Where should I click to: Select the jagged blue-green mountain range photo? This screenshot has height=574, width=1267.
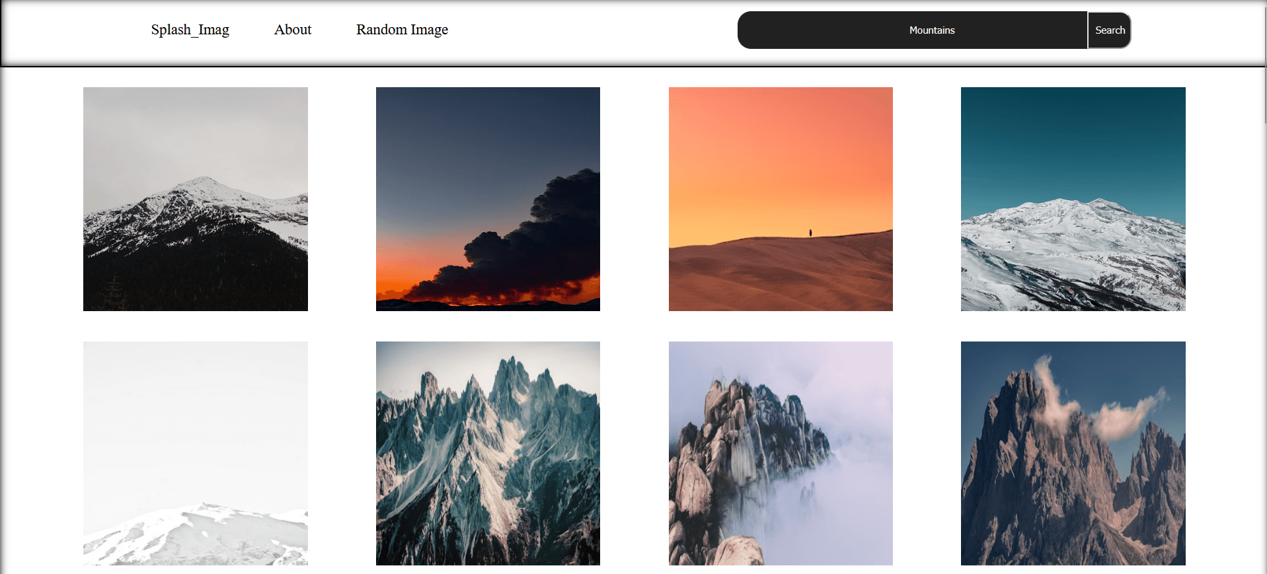[488, 453]
